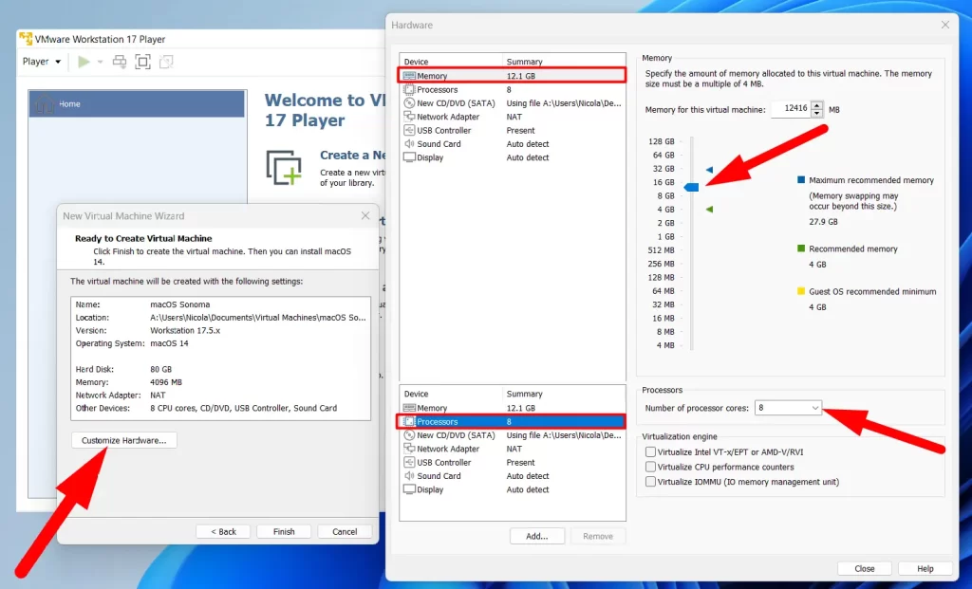
Task: Click Display monitor icon in upper list
Action: [409, 157]
